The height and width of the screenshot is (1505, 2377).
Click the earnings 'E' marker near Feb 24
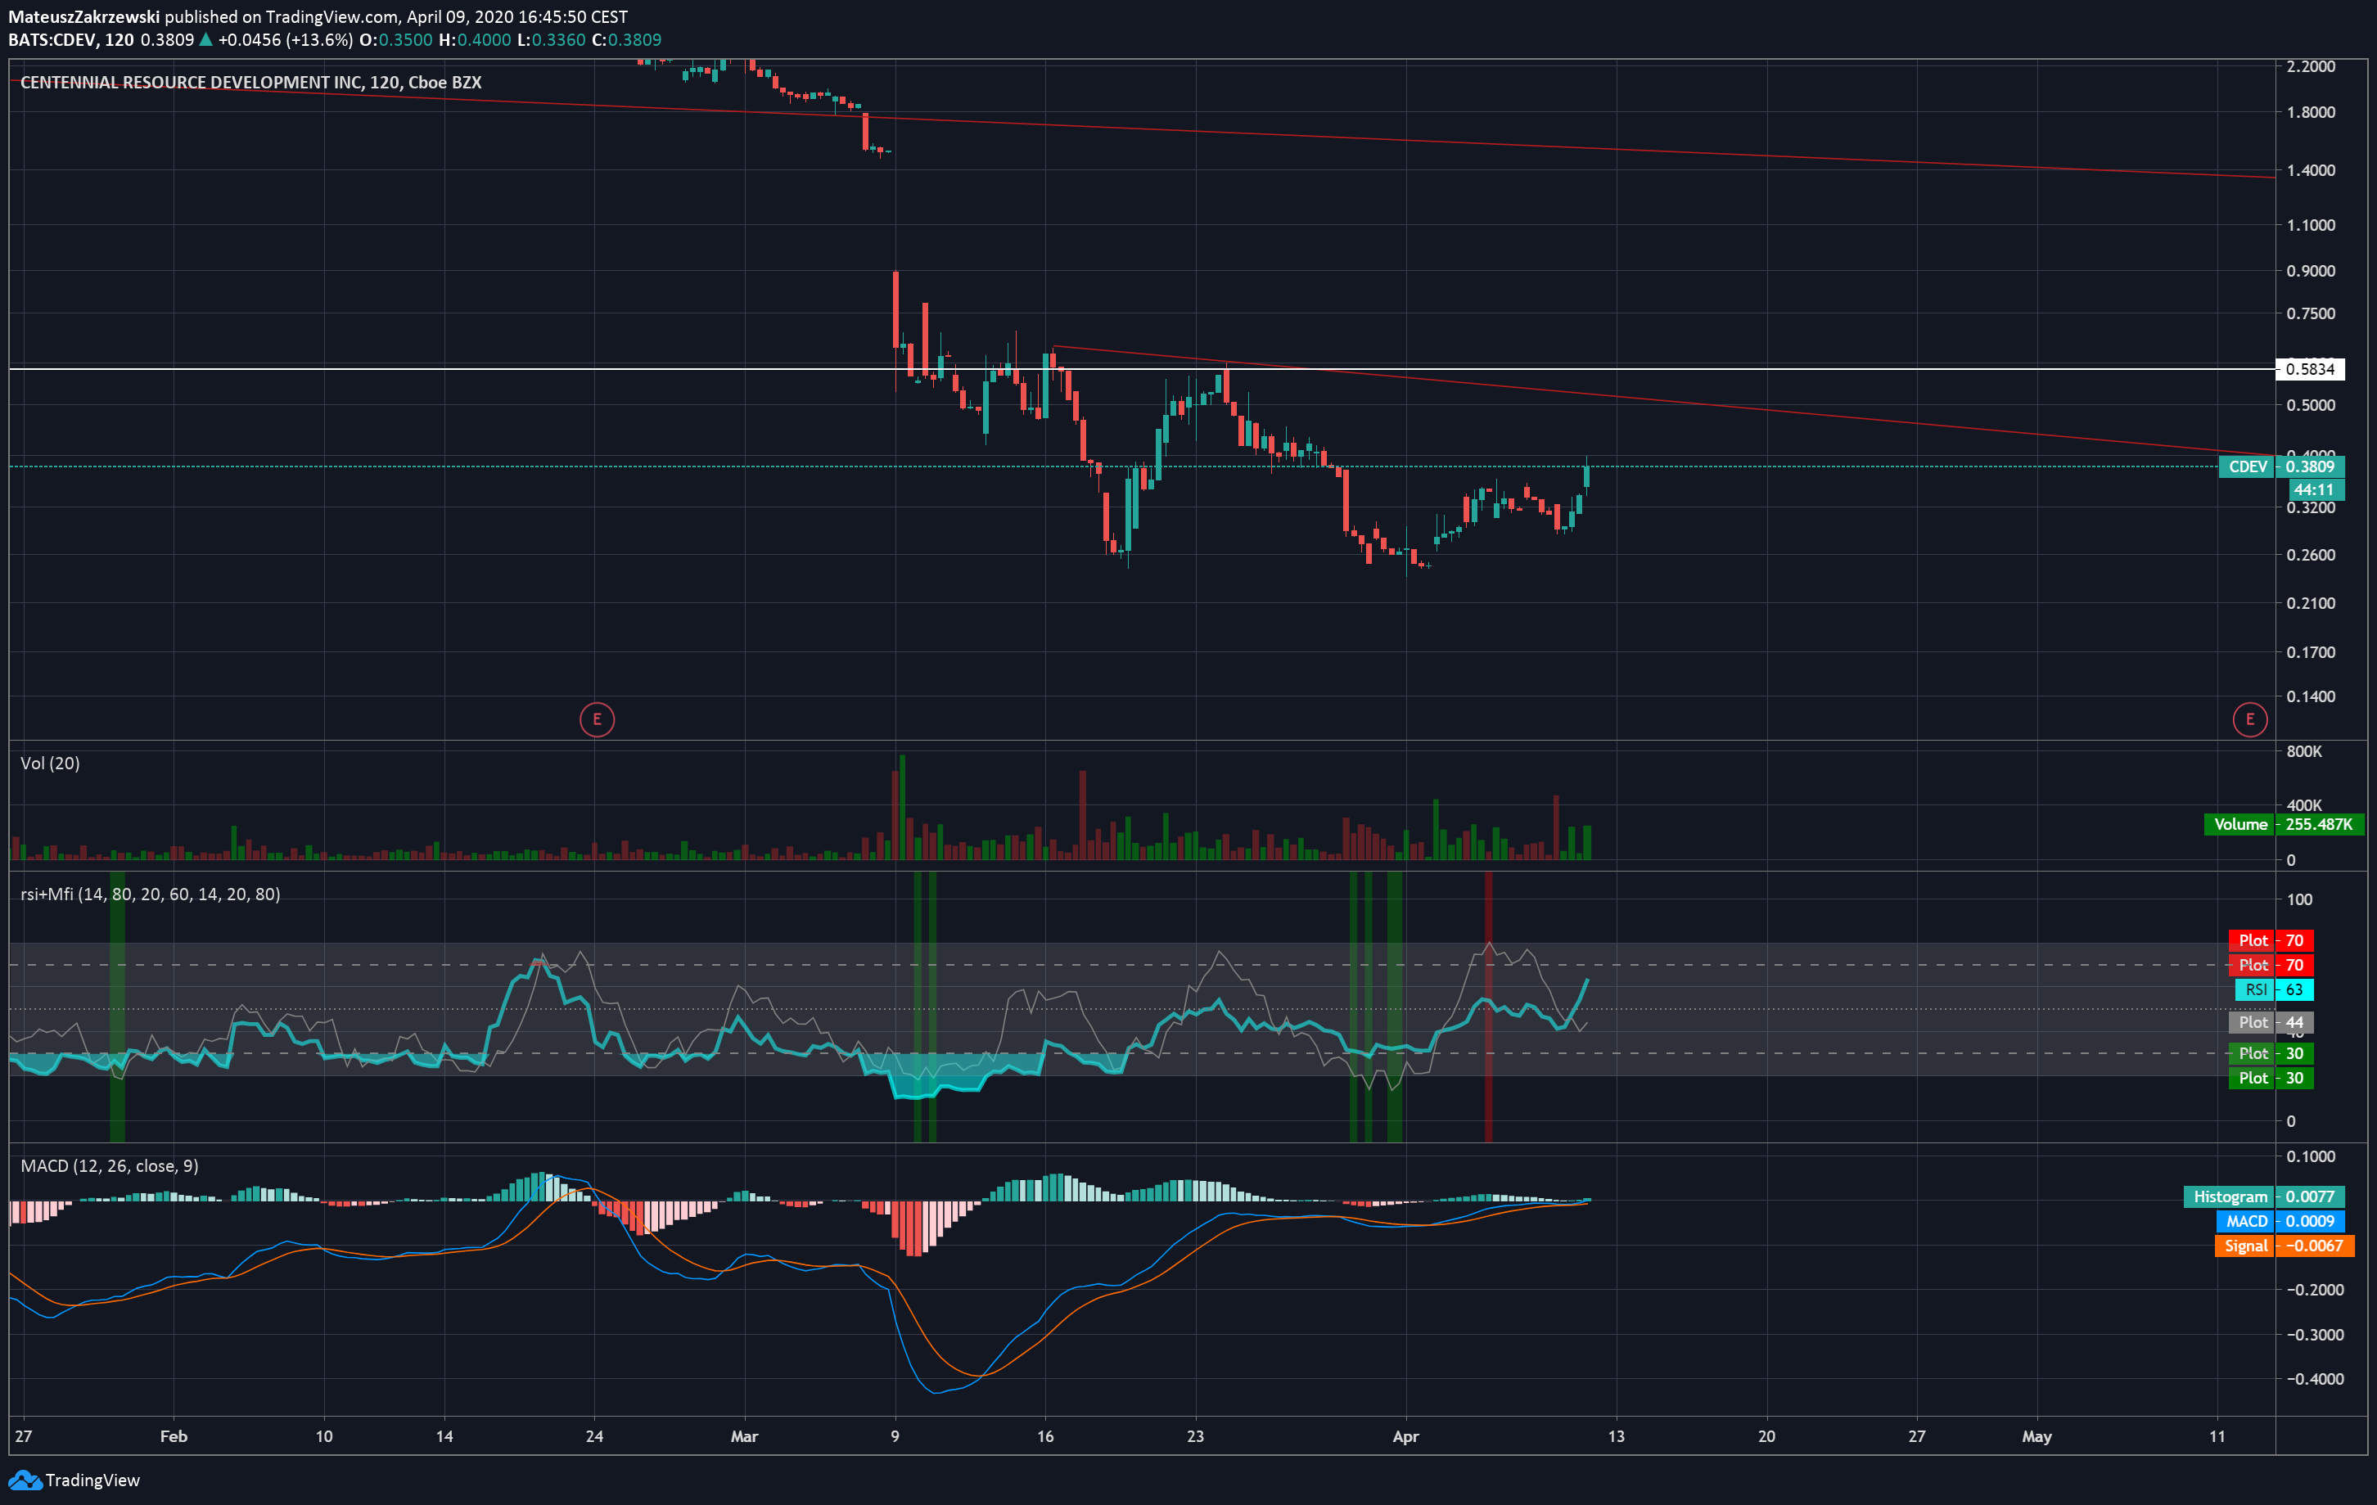[596, 719]
